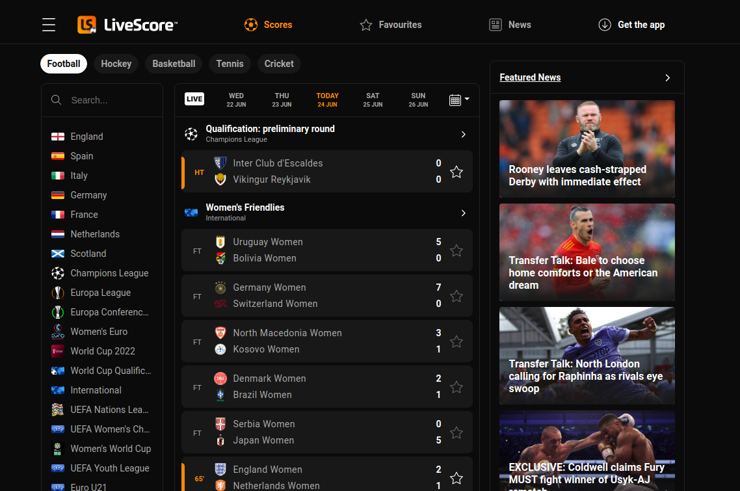Open Europa League in the sidebar
The width and height of the screenshot is (740, 491).
coord(101,293)
